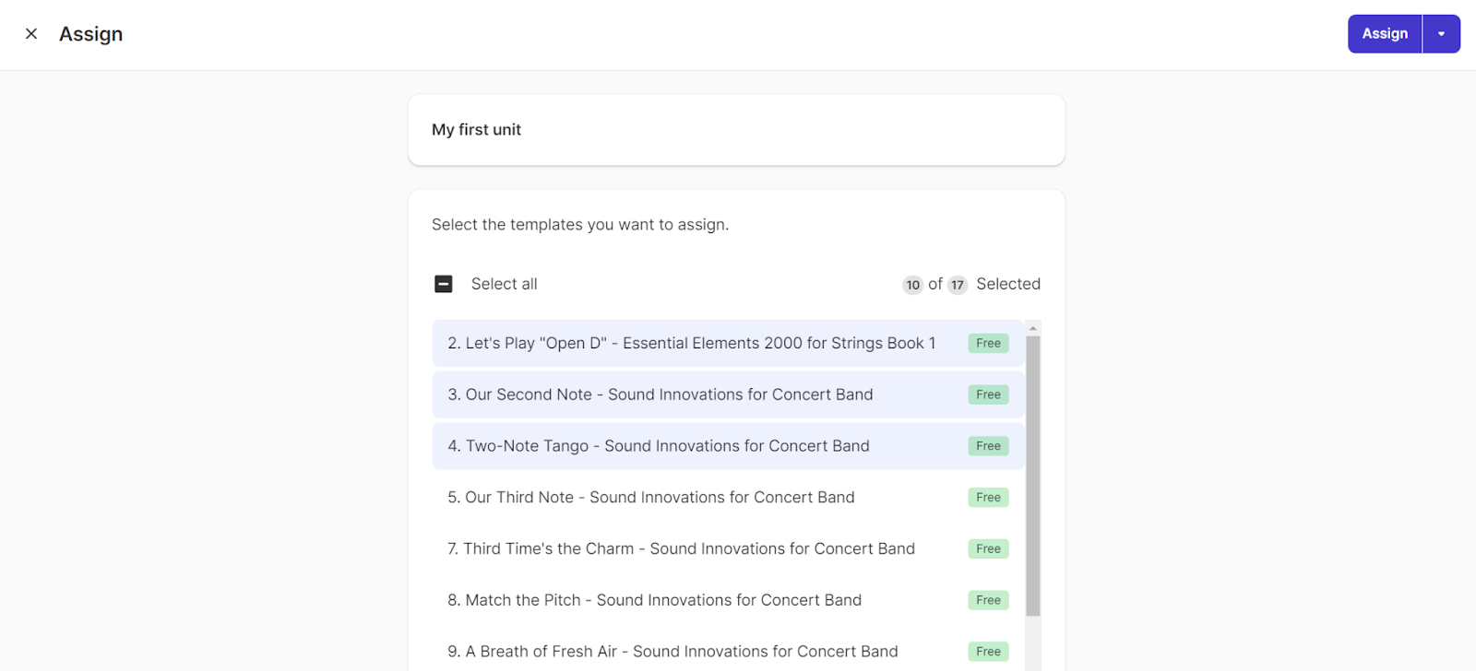Screen dimensions: 1476x671
Task: Click the scroll up arrow of template list
Action: coord(1033,328)
